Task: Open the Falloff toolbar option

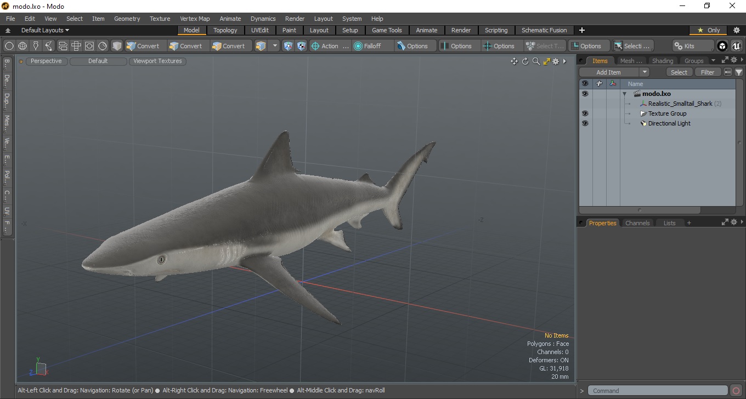Action: tap(373, 46)
